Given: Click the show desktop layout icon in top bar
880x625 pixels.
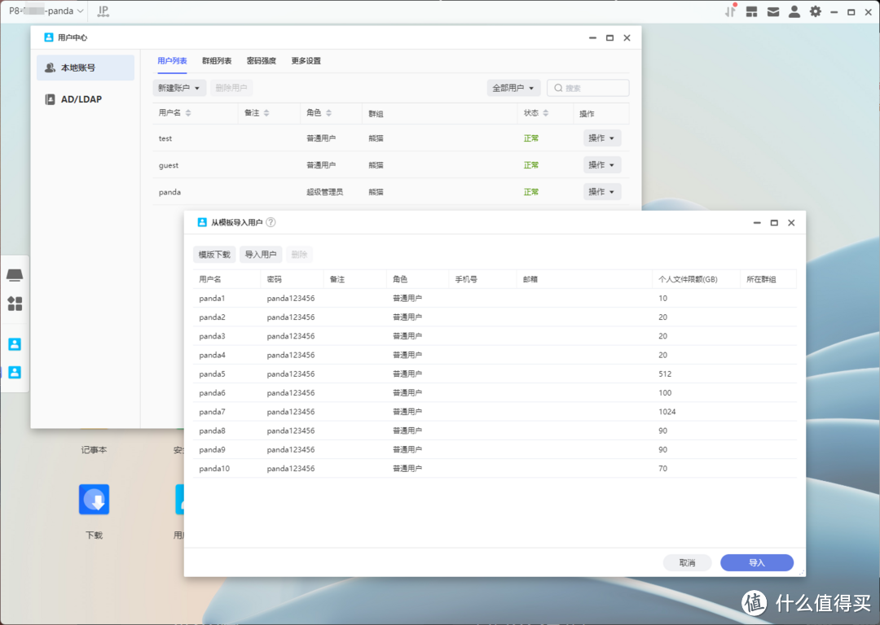Looking at the screenshot, I should [x=751, y=11].
